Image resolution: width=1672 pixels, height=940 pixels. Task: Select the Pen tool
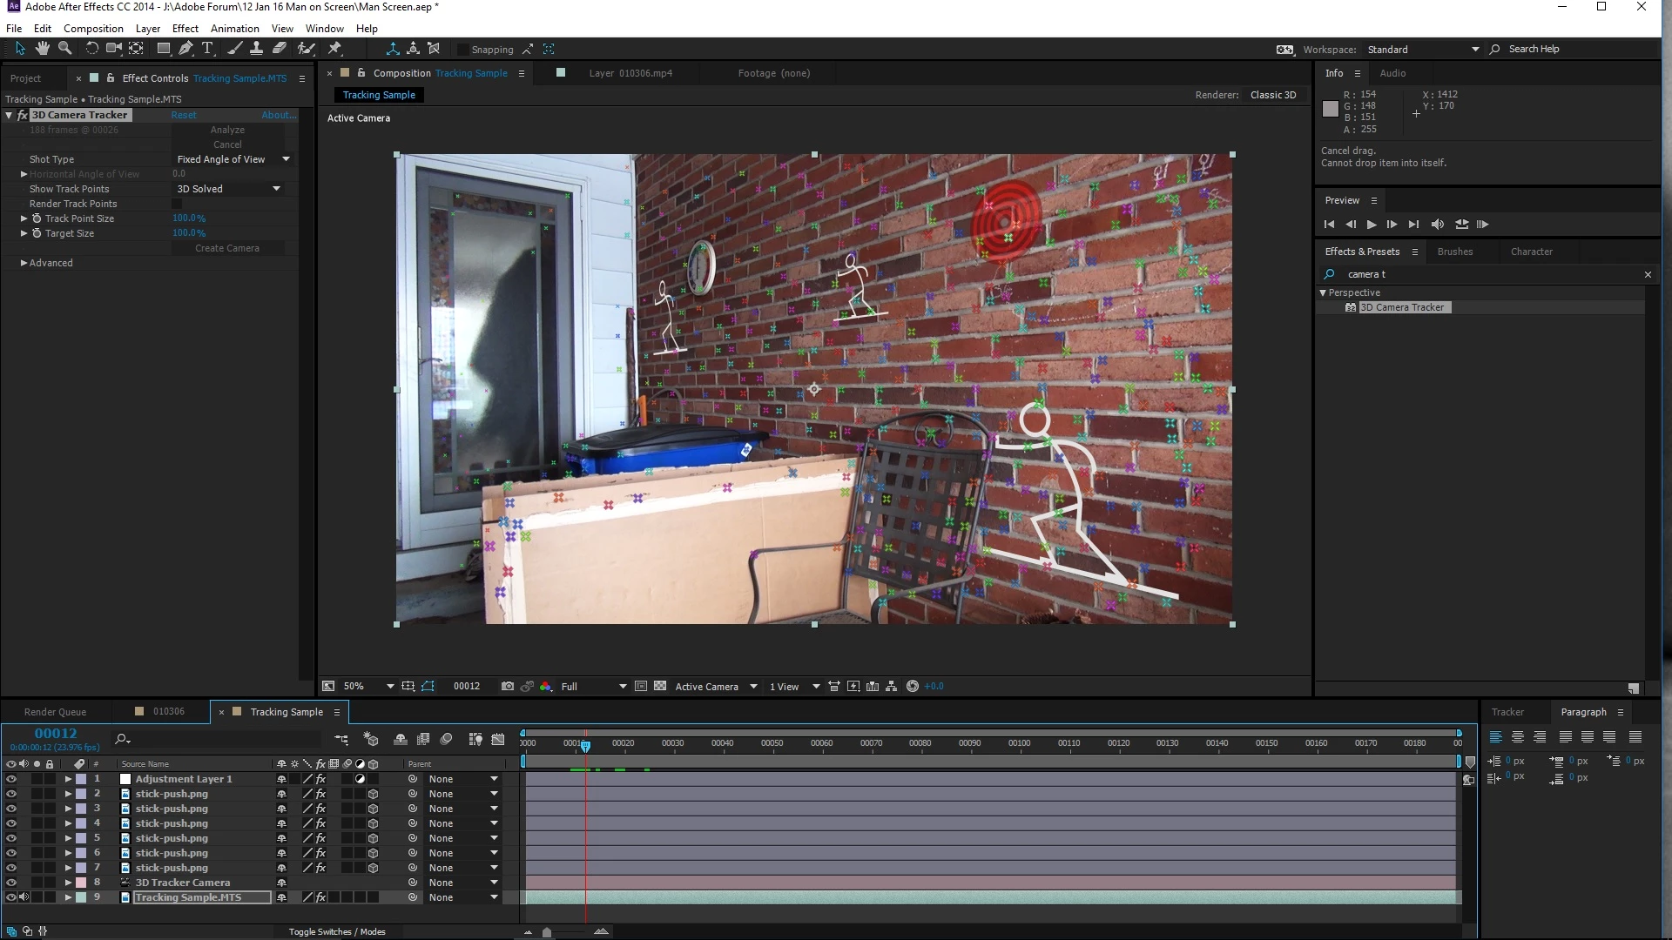click(x=185, y=49)
